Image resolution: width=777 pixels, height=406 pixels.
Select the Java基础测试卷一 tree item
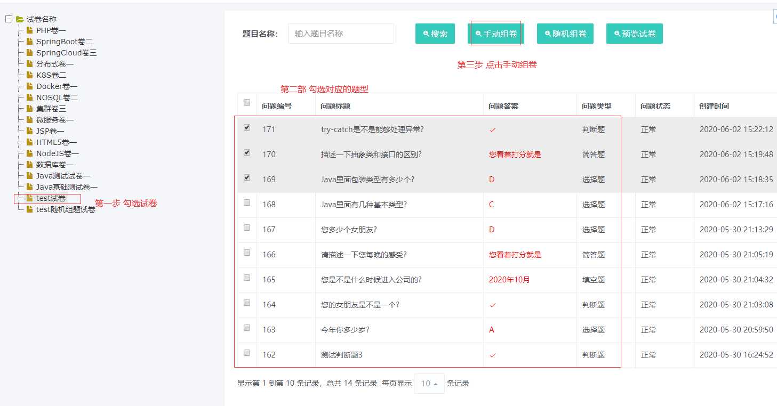(67, 187)
